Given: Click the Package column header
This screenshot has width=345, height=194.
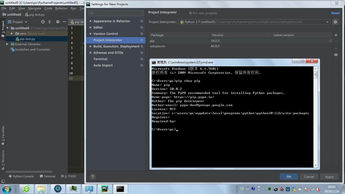Looking at the screenshot, I should (180, 35).
